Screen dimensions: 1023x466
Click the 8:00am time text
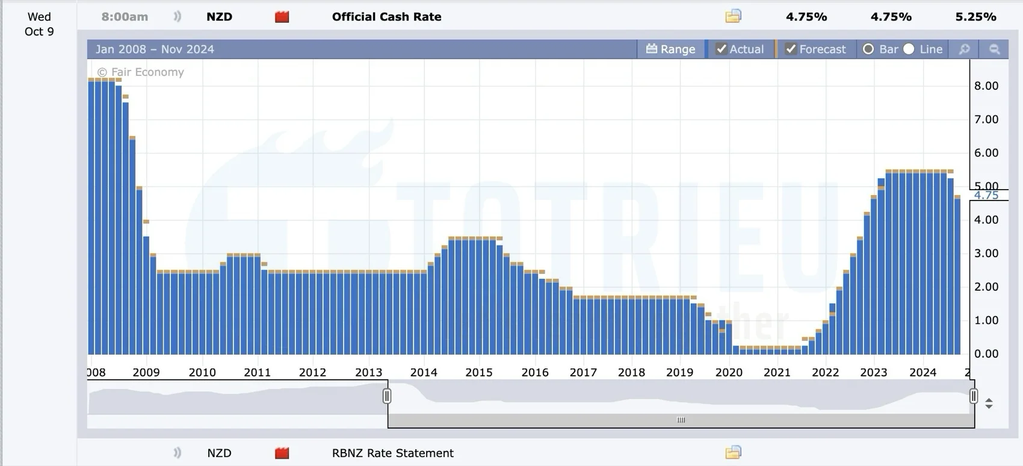click(125, 17)
